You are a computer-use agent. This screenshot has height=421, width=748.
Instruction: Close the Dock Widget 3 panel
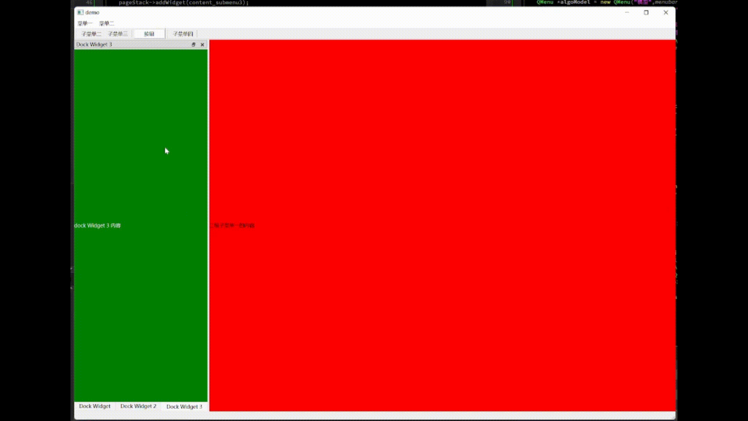(202, 44)
